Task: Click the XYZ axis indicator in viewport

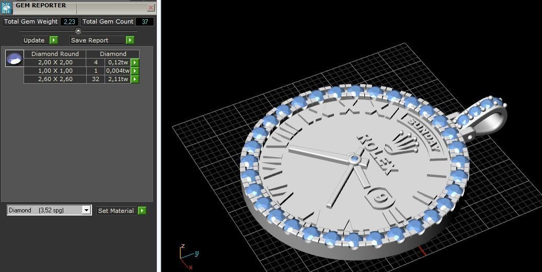Action: [x=188, y=257]
